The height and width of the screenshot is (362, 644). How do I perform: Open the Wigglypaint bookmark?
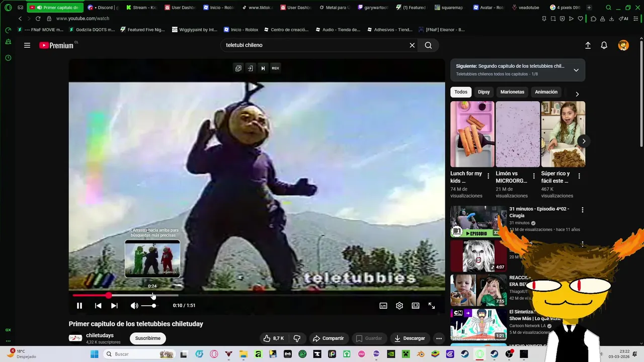coord(194,30)
